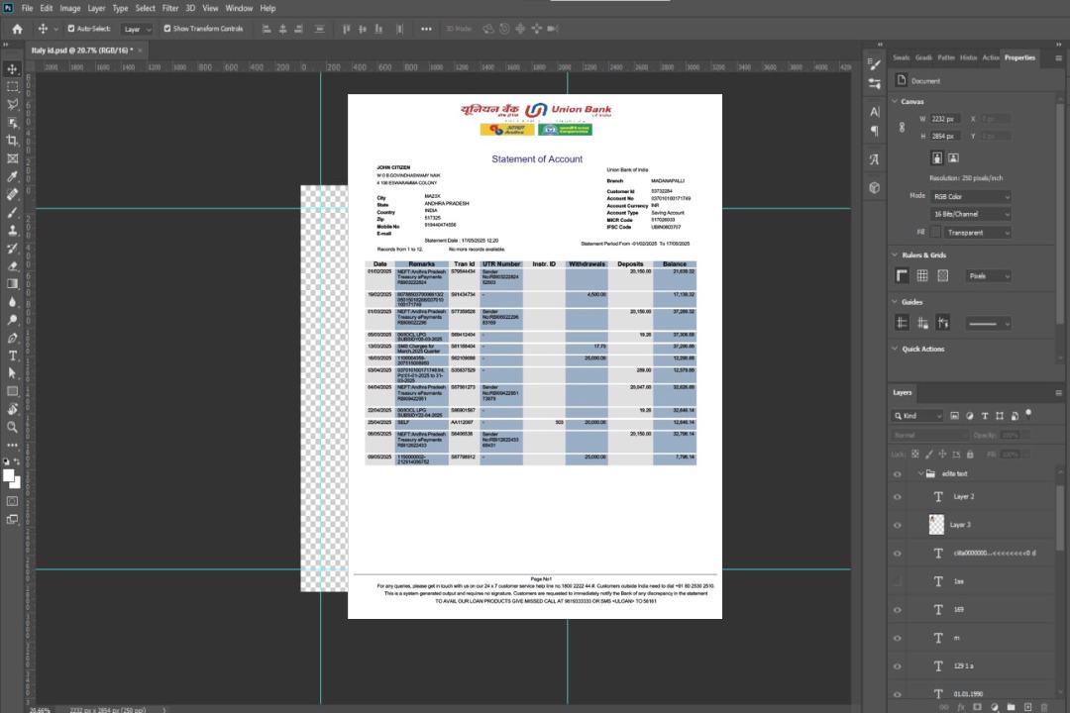The image size is (1070, 713).
Task: Switch to the Swatches panel tab
Action: 902,58
